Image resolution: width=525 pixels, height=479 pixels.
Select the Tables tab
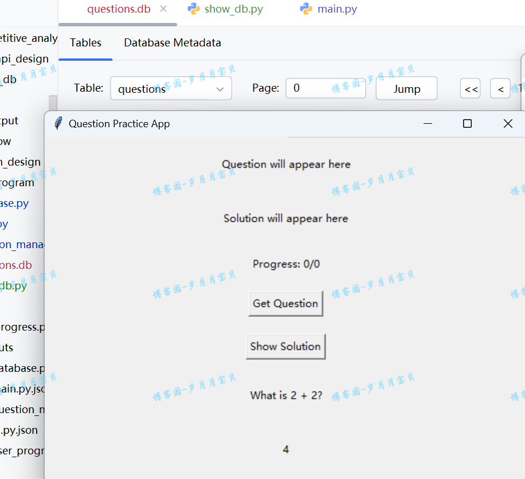[x=85, y=43]
